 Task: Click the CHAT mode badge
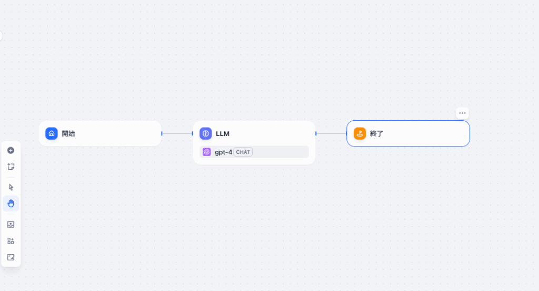click(243, 152)
